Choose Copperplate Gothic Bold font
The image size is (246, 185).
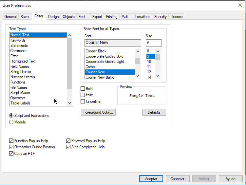[104, 56]
